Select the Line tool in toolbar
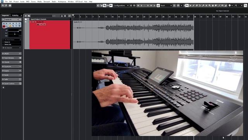 coord(219,5)
